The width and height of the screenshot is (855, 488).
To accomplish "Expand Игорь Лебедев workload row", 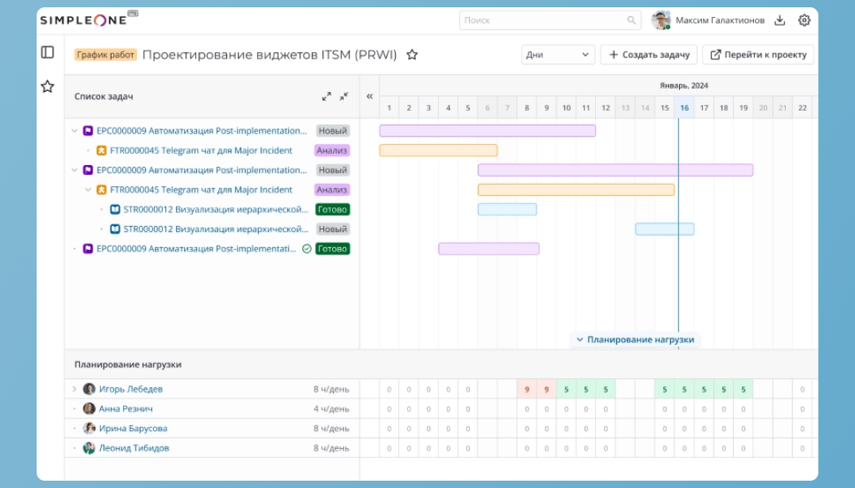I will (x=75, y=389).
